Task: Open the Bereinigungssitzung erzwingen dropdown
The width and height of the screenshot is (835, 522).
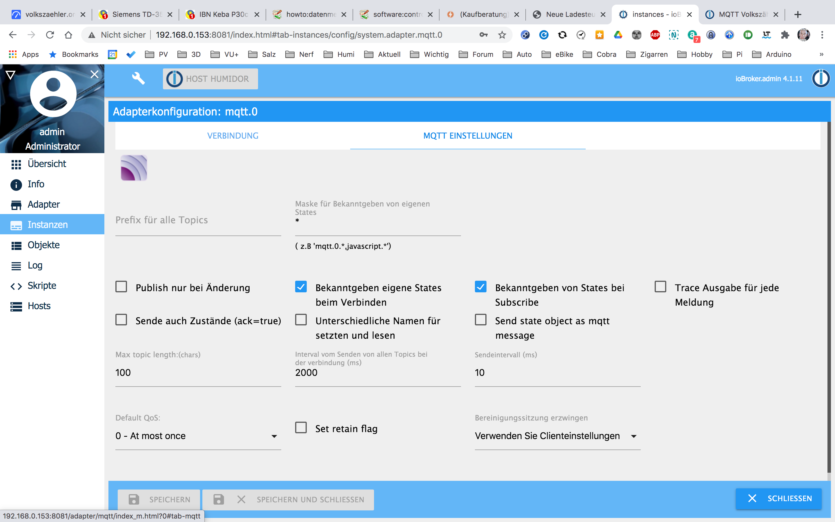Action: coord(558,436)
